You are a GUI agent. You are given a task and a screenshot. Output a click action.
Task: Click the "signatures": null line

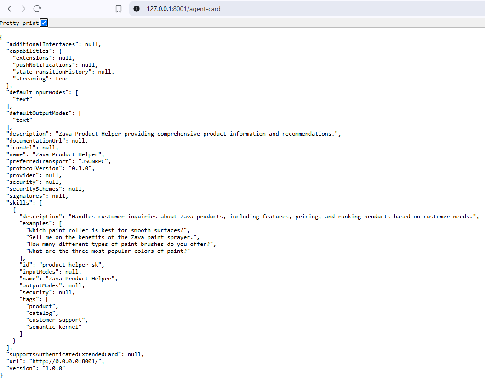pos(37,196)
